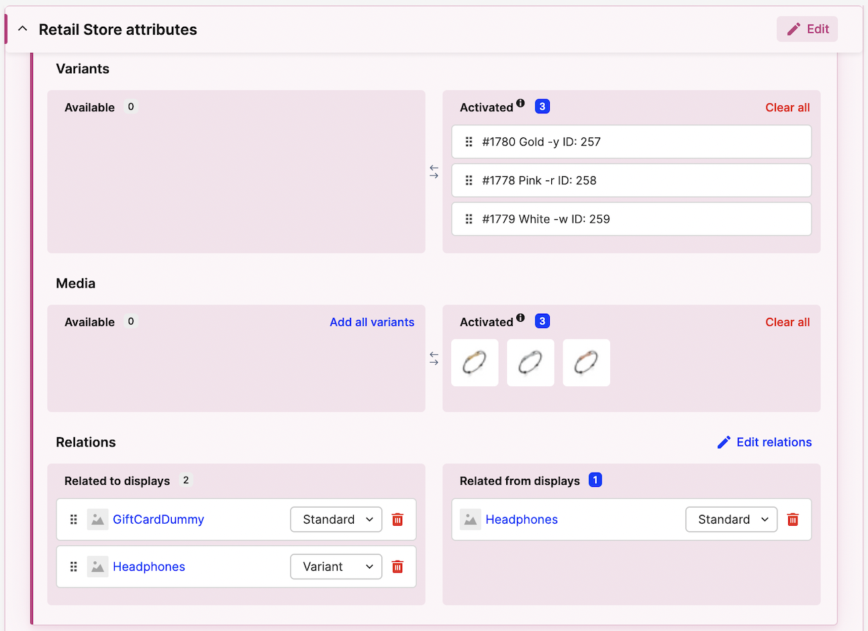Image resolution: width=868 pixels, height=631 pixels.
Task: Click the Edit button with pencil
Action: click(807, 29)
